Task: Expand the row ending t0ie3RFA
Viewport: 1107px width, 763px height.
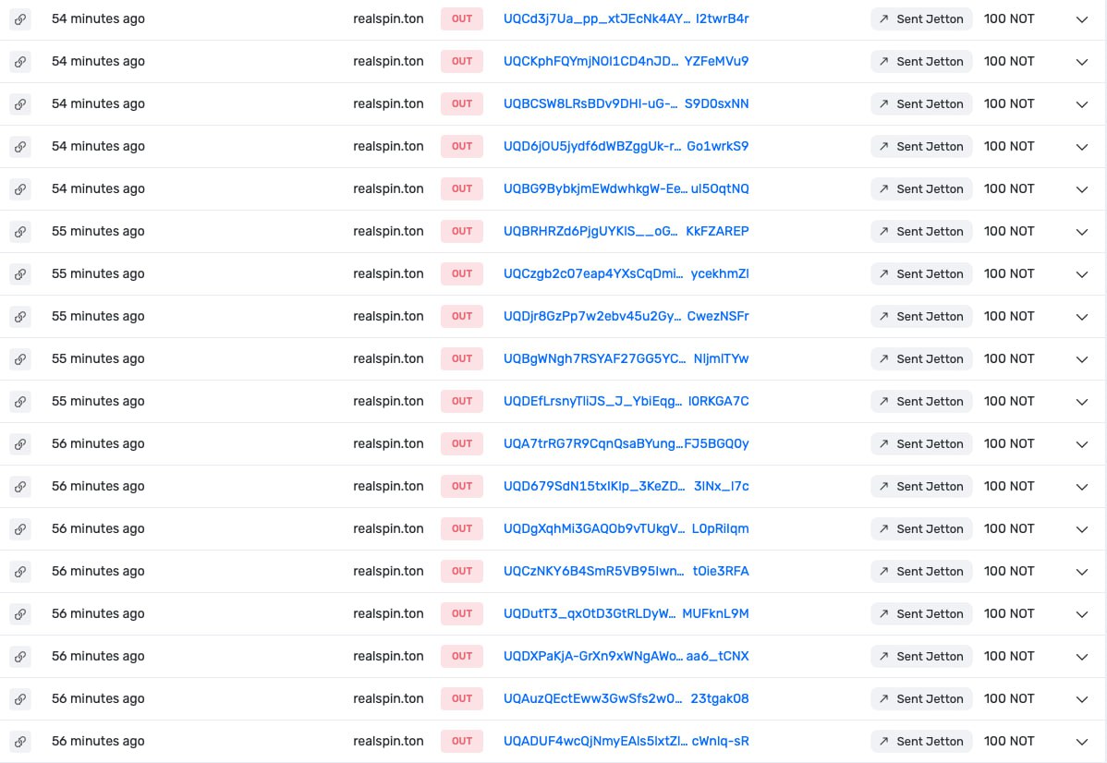Action: [1081, 571]
